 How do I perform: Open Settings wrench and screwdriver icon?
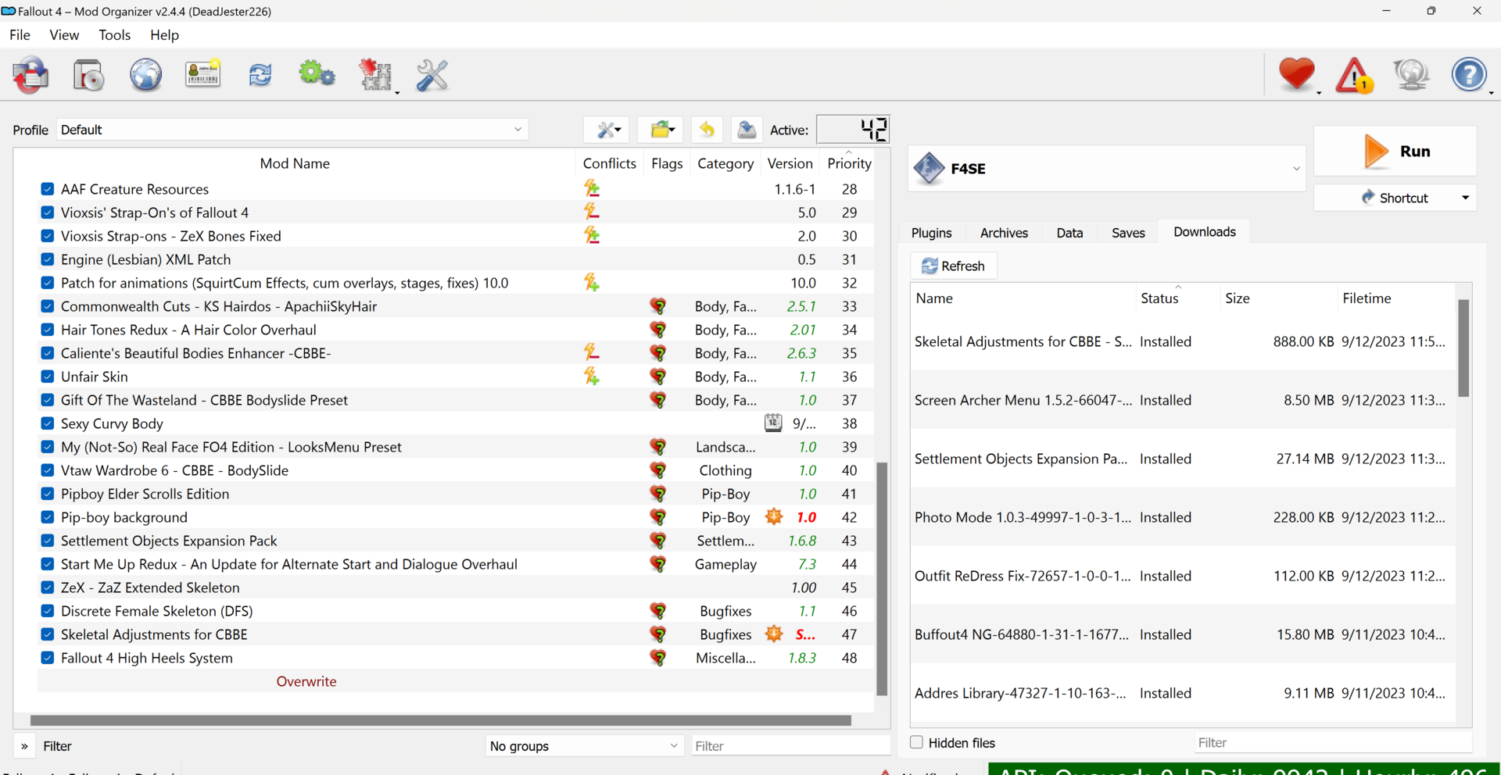pyautogui.click(x=432, y=75)
